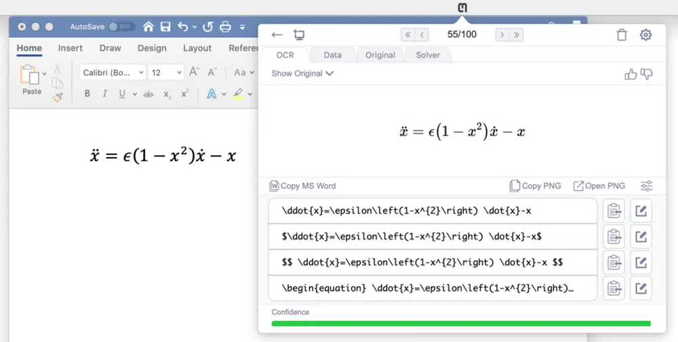Redo action in Word toolbar
678x342 pixels.
coord(208,27)
